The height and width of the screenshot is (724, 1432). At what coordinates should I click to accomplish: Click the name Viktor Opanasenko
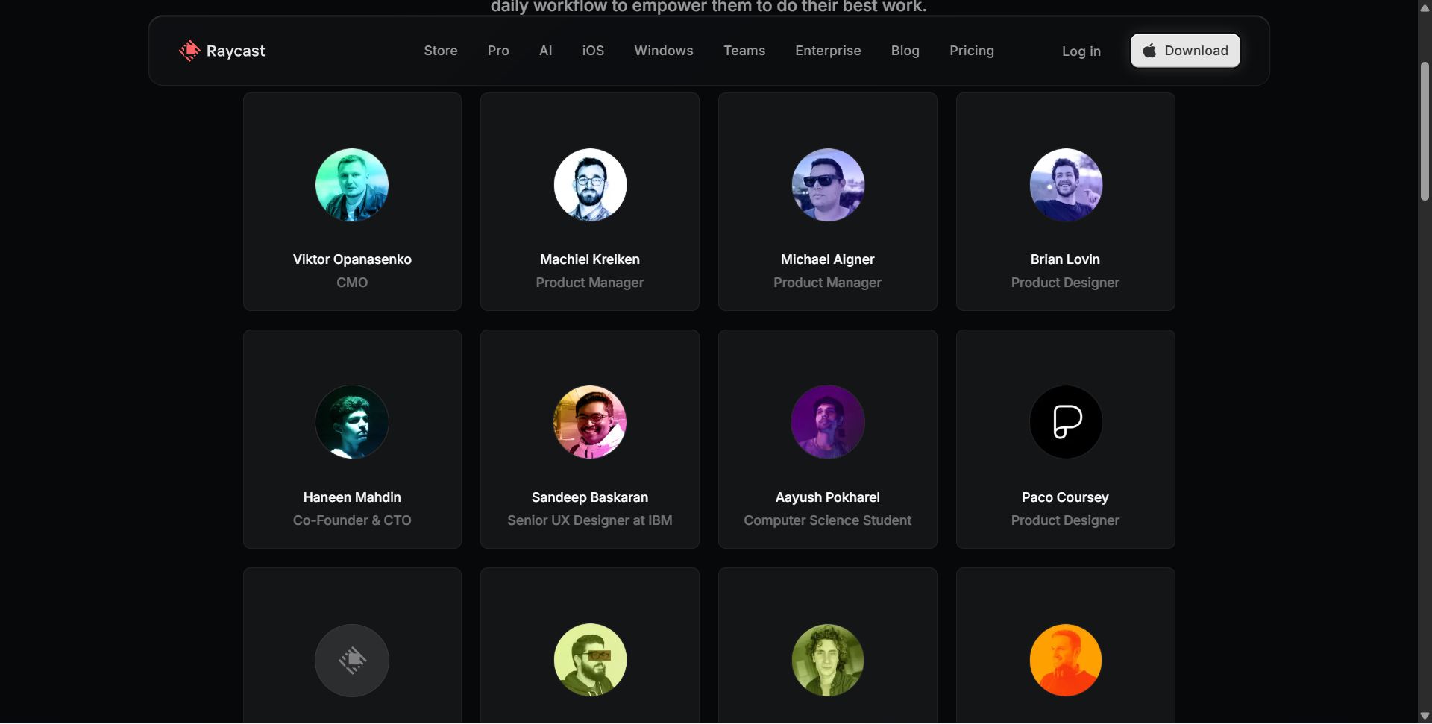coord(352,259)
